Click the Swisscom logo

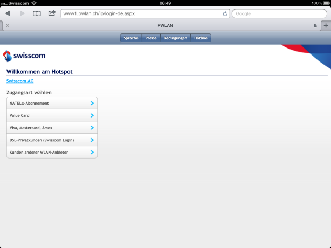point(24,56)
